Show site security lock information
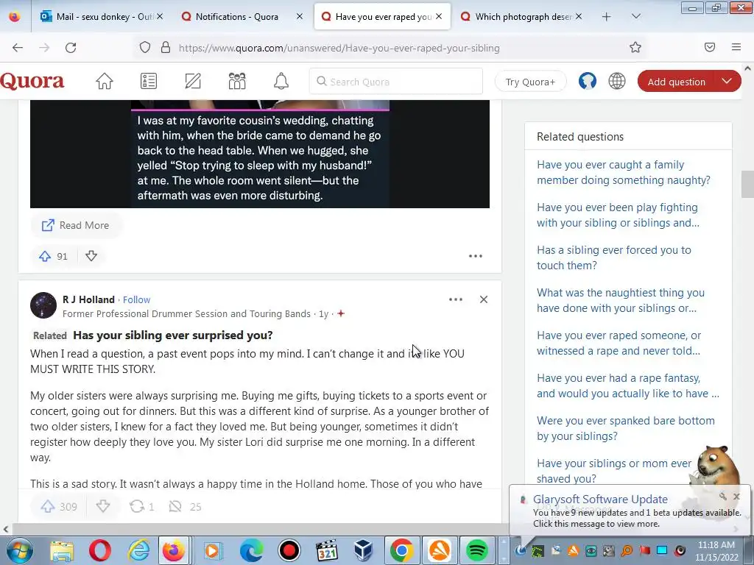The height and width of the screenshot is (565, 754). (x=166, y=48)
